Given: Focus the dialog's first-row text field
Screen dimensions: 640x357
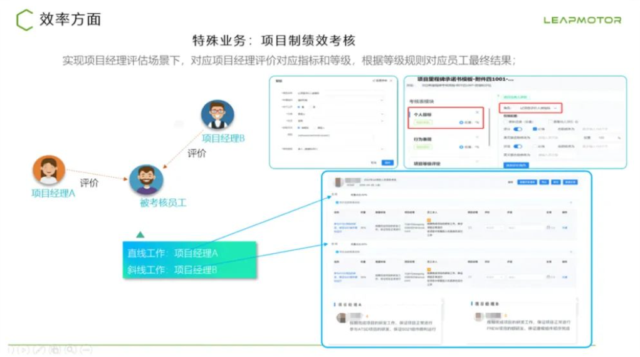Looking at the screenshot, I should coord(341,93).
